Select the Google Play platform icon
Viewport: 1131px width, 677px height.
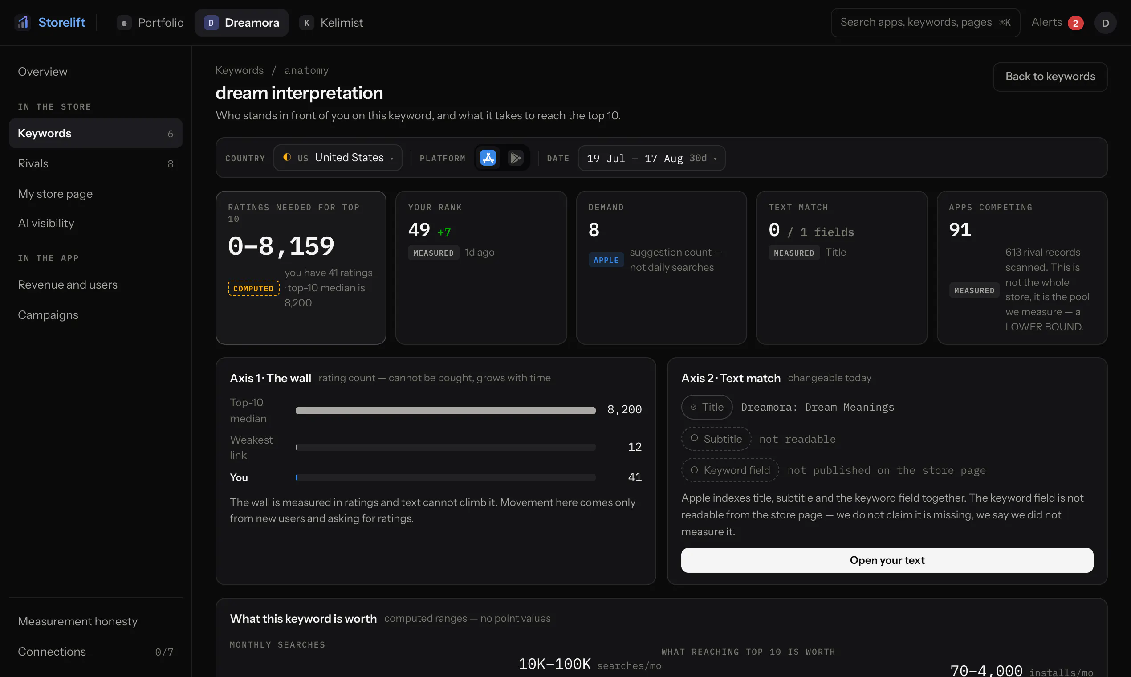[x=515, y=158]
